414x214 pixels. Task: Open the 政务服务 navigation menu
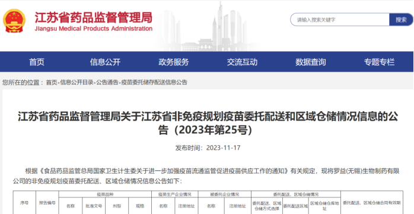[174, 62]
